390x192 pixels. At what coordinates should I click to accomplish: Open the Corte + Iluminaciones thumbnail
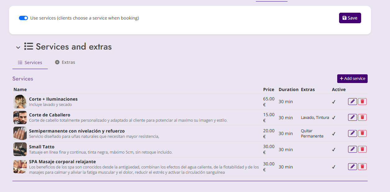tap(20, 102)
